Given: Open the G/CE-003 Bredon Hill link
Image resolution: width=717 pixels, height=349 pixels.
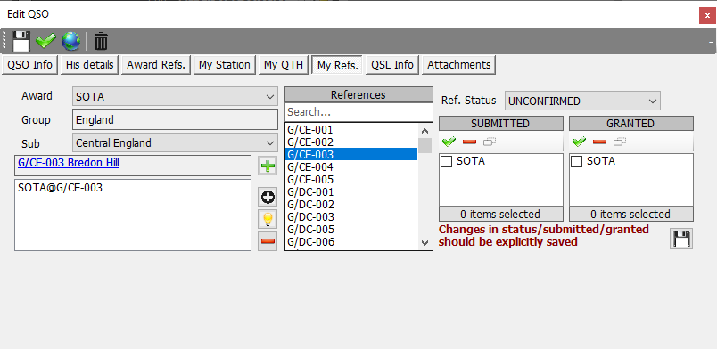Looking at the screenshot, I should (x=68, y=163).
